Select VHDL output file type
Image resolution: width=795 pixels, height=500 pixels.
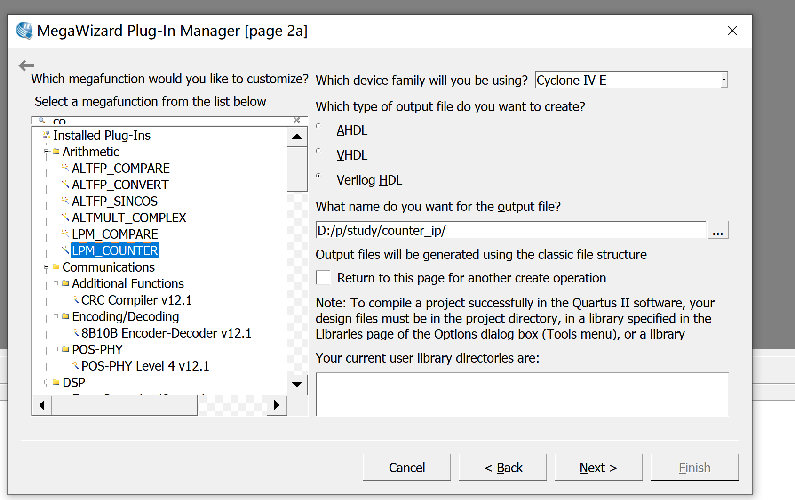[x=319, y=151]
